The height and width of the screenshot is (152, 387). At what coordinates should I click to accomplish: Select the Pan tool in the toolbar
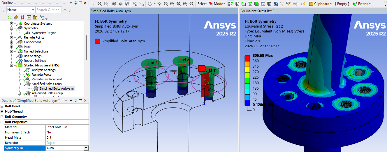[159, 4]
